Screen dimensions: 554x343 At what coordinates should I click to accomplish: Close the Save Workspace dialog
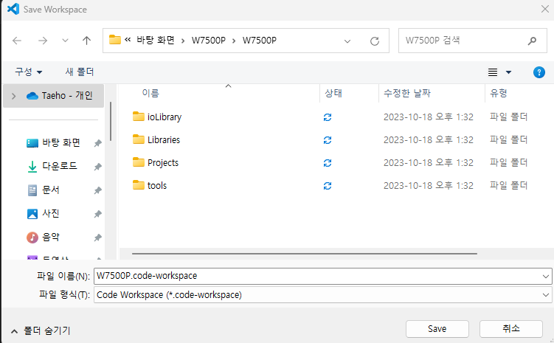click(545, 9)
